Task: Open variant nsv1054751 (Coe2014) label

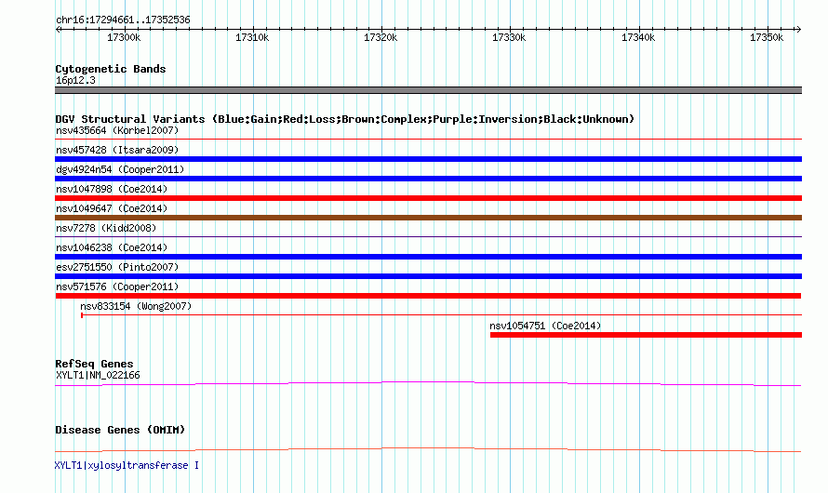Action: (x=545, y=326)
